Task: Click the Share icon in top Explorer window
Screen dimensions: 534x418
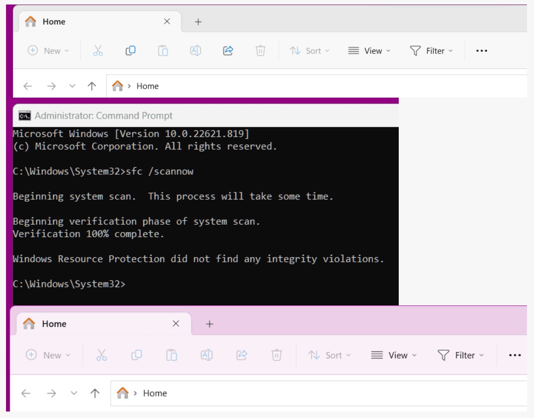Action: (x=228, y=51)
